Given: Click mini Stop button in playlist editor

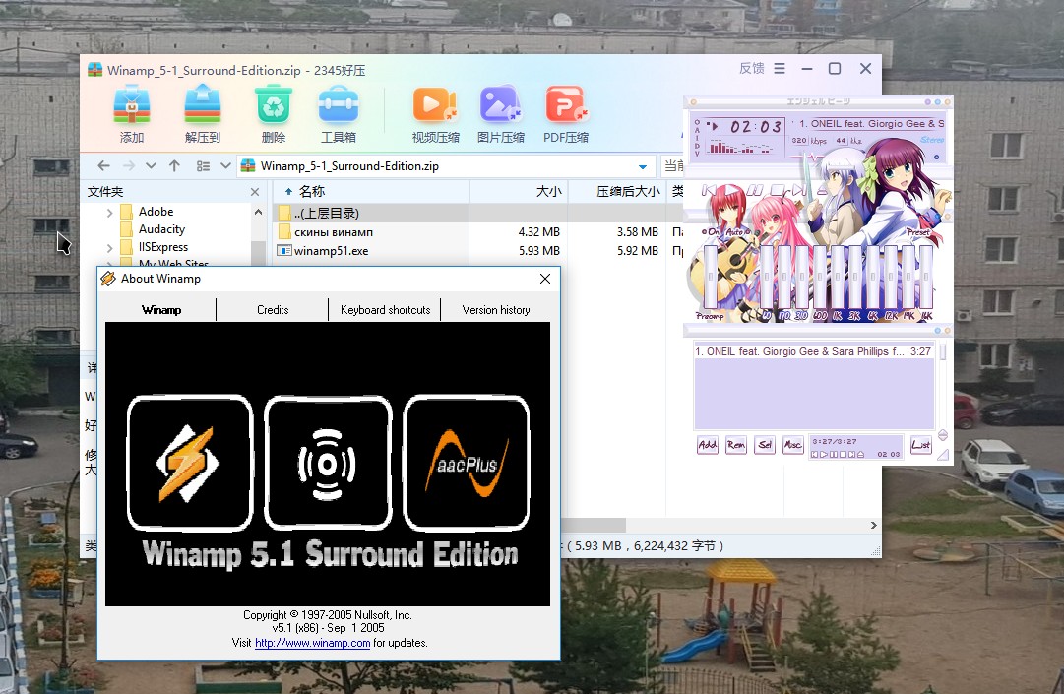Looking at the screenshot, I should pyautogui.click(x=843, y=454).
